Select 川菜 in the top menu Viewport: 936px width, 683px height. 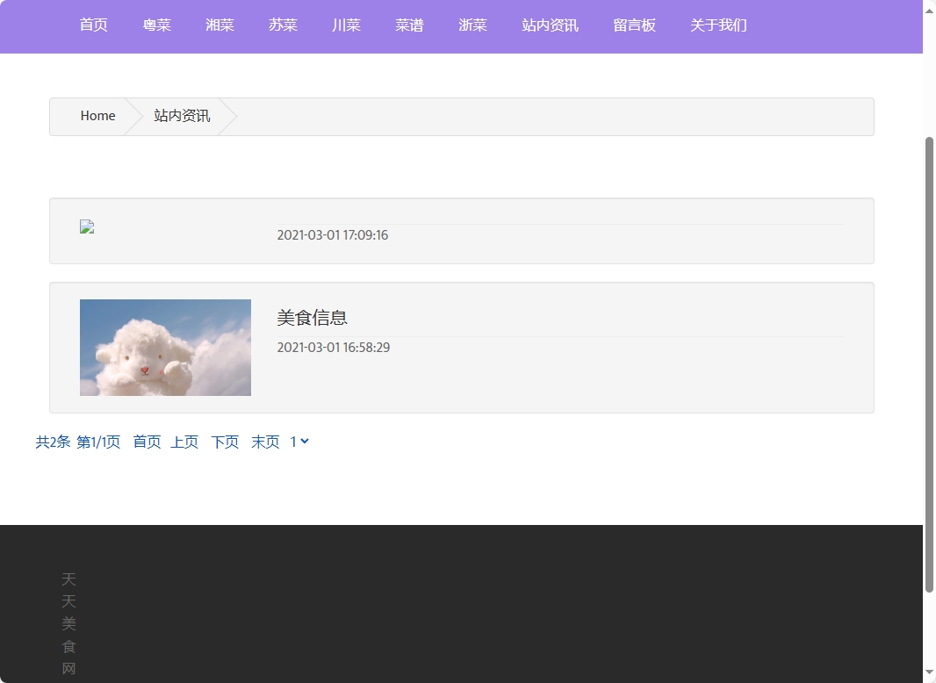(346, 25)
